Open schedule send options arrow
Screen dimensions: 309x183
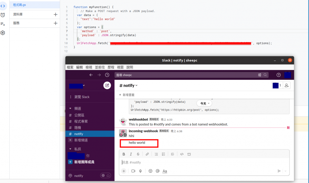tap(285, 171)
